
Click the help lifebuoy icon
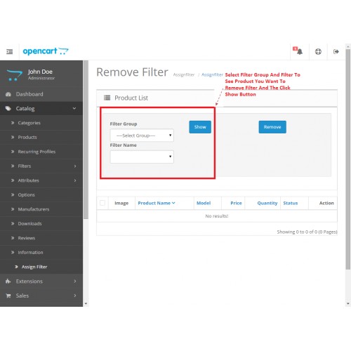318,51
